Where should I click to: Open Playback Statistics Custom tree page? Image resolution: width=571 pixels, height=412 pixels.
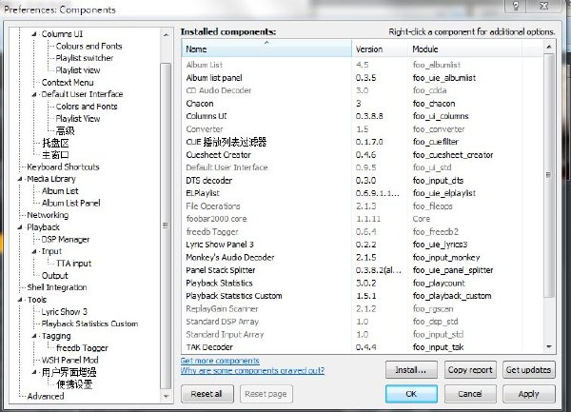(90, 324)
